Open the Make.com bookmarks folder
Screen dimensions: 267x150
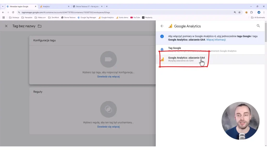tap(40, 17)
